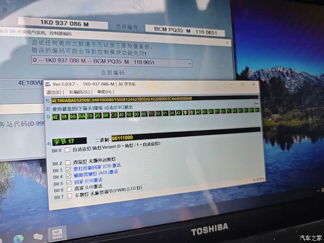Toggle Bit 0 自适应灯/角灯 Variant checkbox
The width and height of the screenshot is (324, 243).
tap(68, 150)
